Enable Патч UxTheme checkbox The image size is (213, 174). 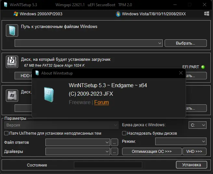pos(6,133)
